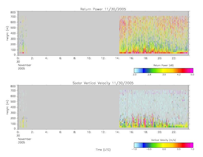Click the "Height (m)" label on Vertical Velocity plot
203x157 pixels.
7,107
